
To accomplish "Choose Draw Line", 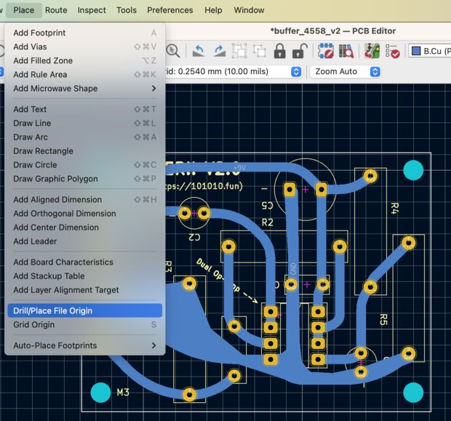I will [85, 123].
